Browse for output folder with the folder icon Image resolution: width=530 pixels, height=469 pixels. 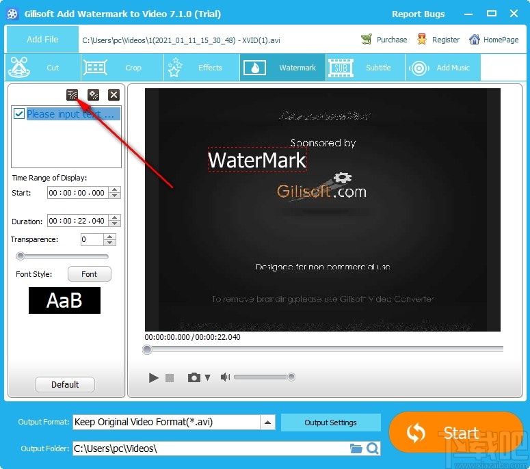356,448
